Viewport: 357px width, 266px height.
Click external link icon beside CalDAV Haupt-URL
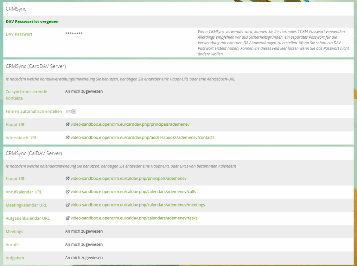tap(67, 179)
